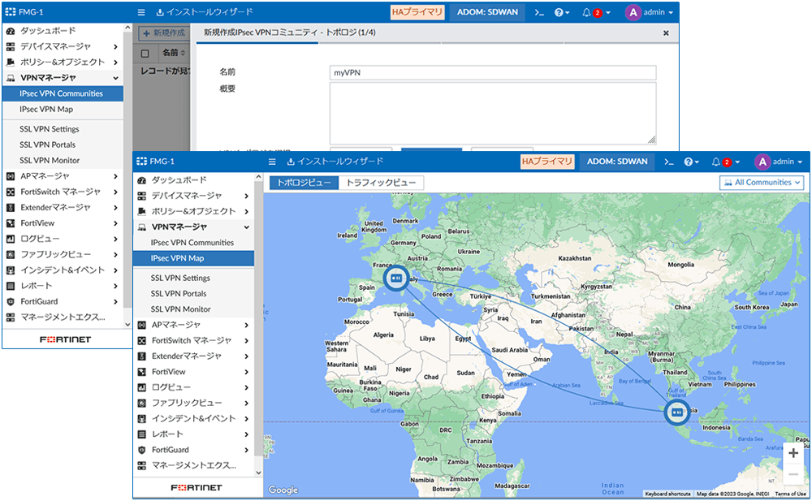This screenshot has width=812, height=501.
Task: Click admin avatar in back window
Action: pyautogui.click(x=633, y=12)
